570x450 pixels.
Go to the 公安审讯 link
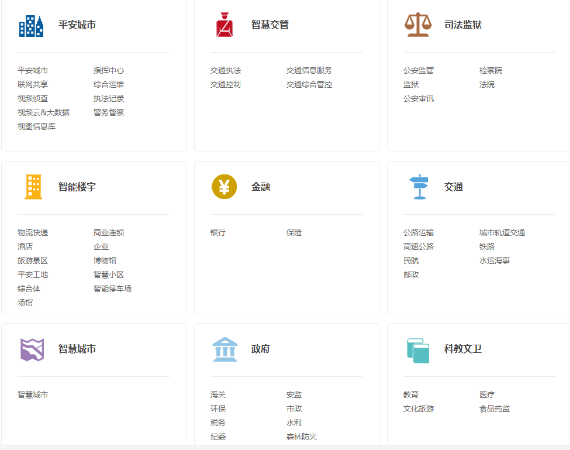419,98
